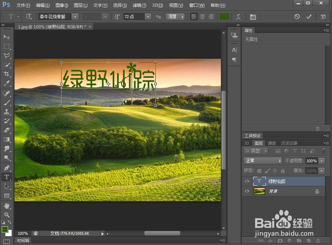332x245 pixels.
Task: Toggle text orientation in options bar
Action: (x=29, y=17)
